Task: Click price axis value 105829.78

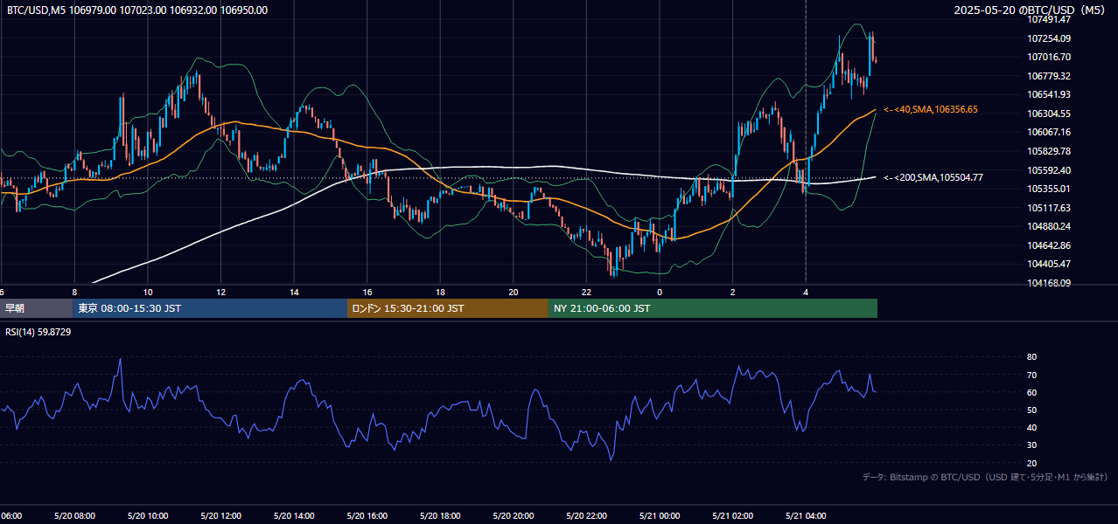Action: coord(1049,151)
